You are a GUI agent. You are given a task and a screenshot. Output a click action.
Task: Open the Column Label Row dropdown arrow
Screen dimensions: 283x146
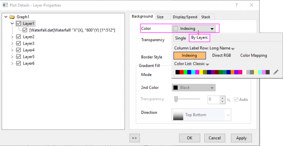233,49
